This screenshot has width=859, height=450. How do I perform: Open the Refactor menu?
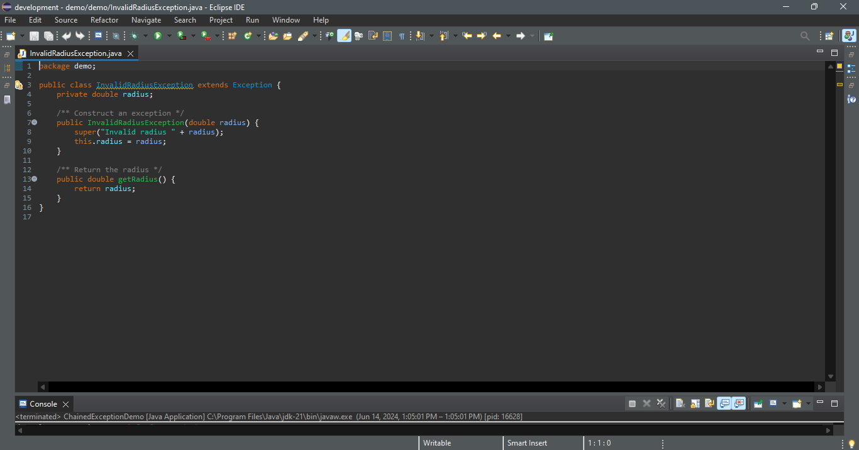104,20
